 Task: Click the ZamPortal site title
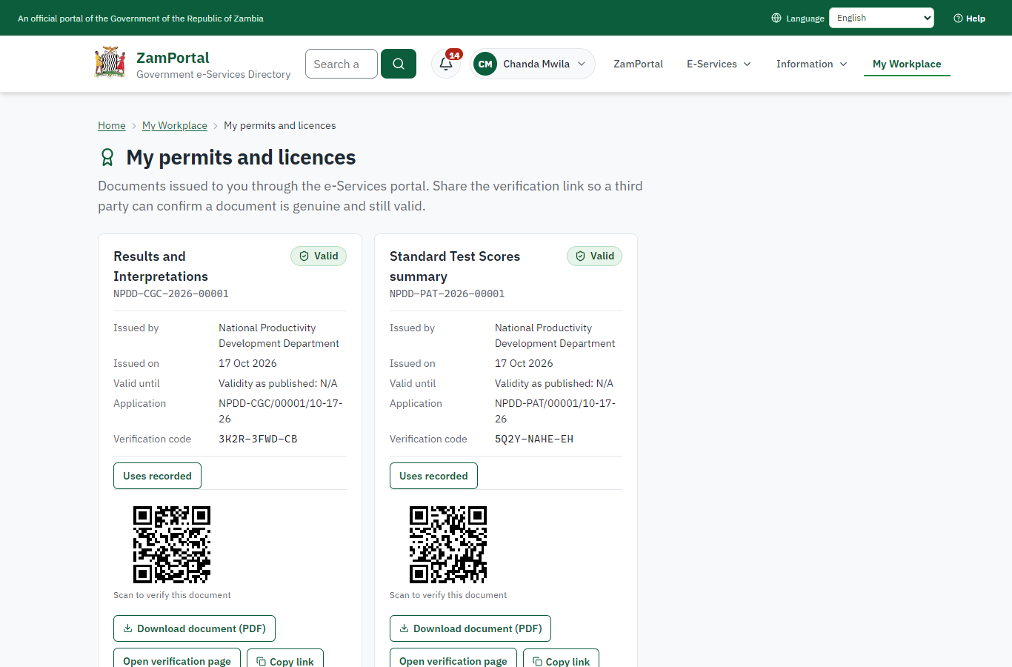click(x=173, y=58)
